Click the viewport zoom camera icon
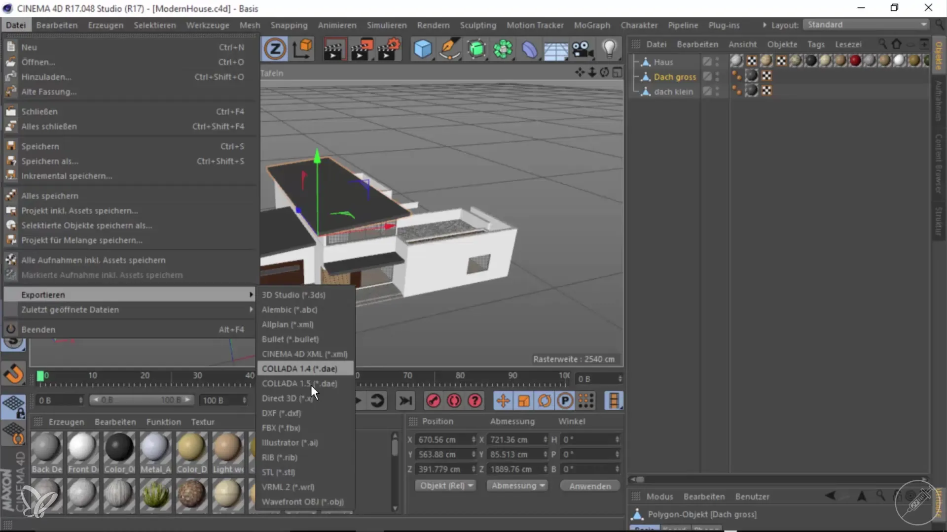This screenshot has height=532, width=947. point(592,72)
